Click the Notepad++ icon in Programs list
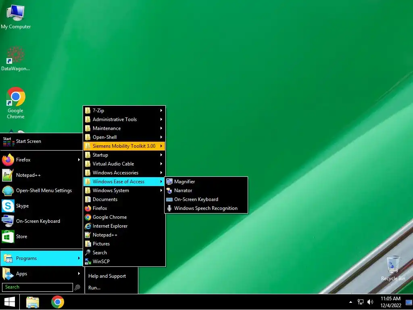This screenshot has width=413, height=310. 88,235
